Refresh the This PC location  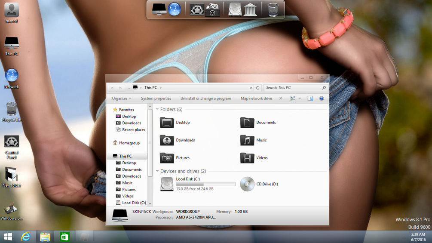tap(257, 88)
